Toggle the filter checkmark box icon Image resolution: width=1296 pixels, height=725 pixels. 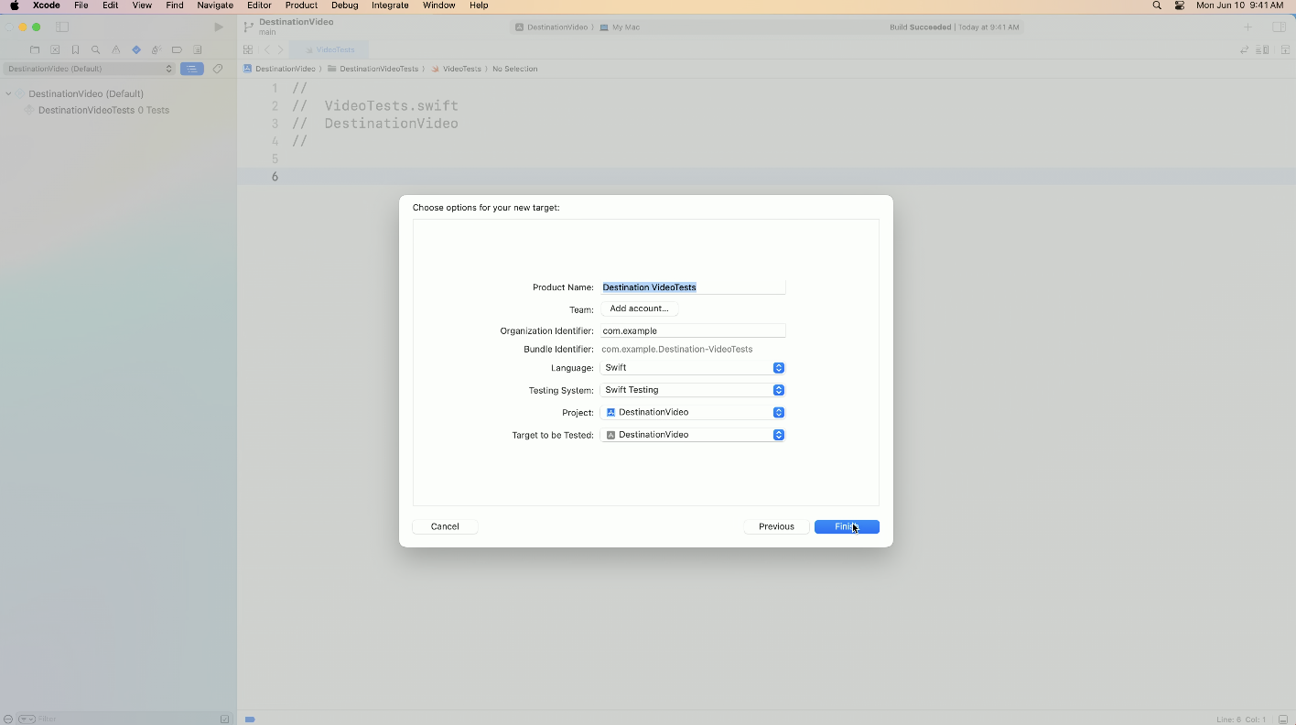click(x=225, y=720)
